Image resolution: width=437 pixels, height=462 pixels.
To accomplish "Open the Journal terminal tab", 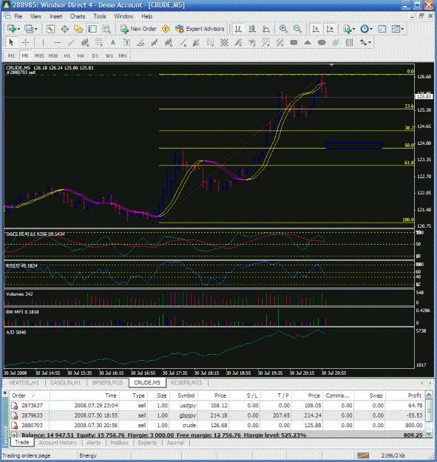I will (175, 443).
